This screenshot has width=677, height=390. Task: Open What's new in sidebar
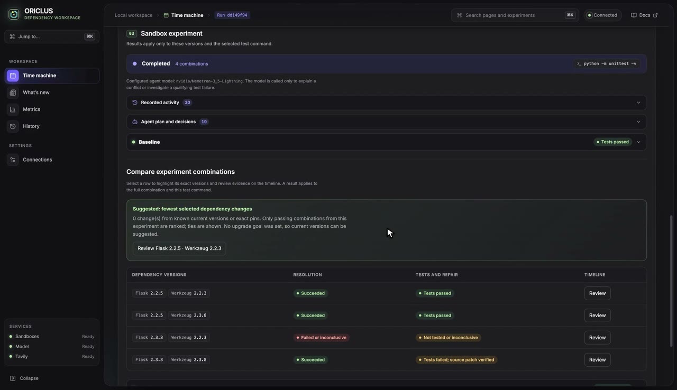coord(52,92)
